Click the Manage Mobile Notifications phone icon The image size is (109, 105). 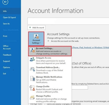pyautogui.click(x=33, y=79)
